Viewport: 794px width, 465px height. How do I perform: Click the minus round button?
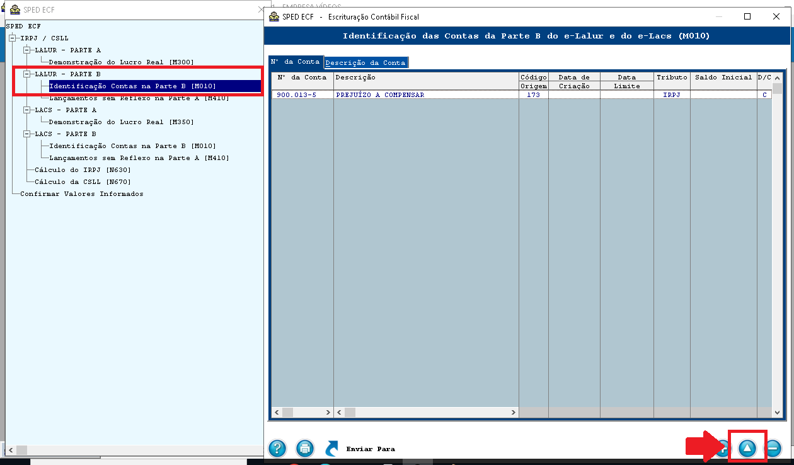coord(773,449)
